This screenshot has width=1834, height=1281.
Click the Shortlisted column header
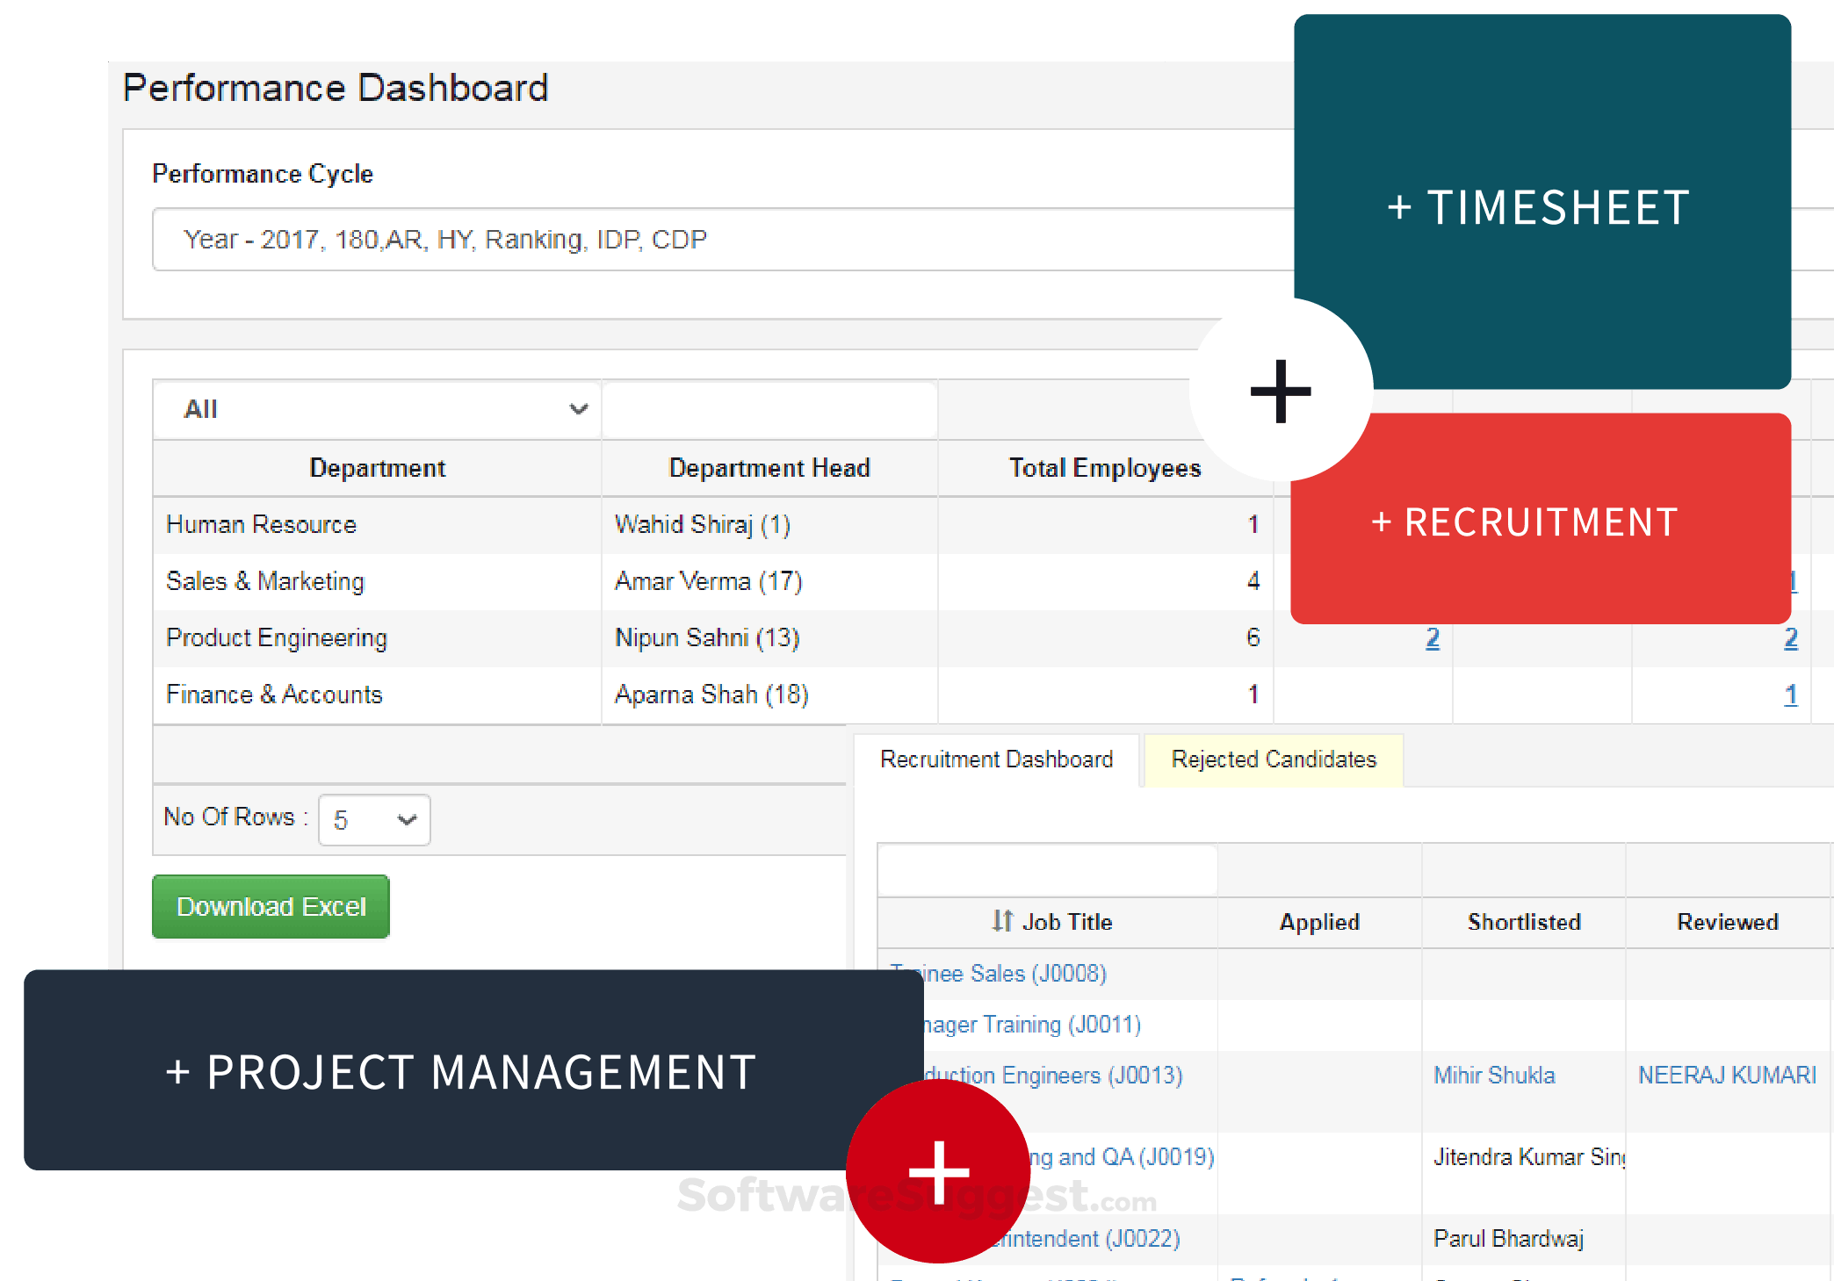(x=1524, y=922)
